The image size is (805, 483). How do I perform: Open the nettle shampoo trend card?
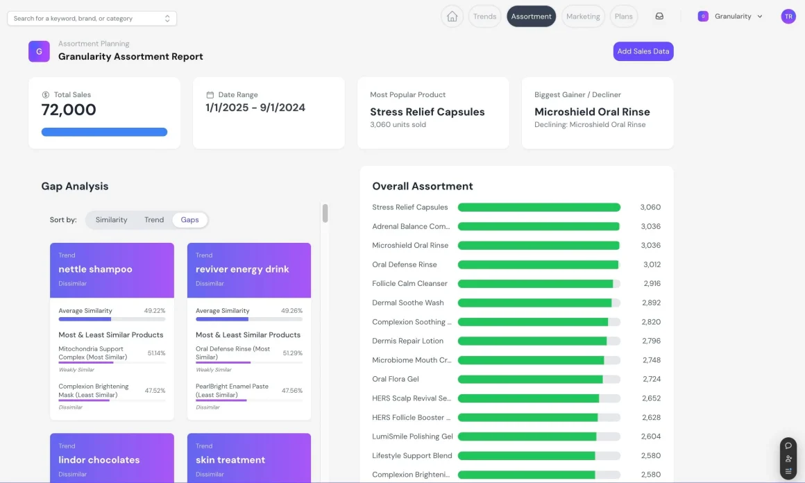pyautogui.click(x=112, y=270)
